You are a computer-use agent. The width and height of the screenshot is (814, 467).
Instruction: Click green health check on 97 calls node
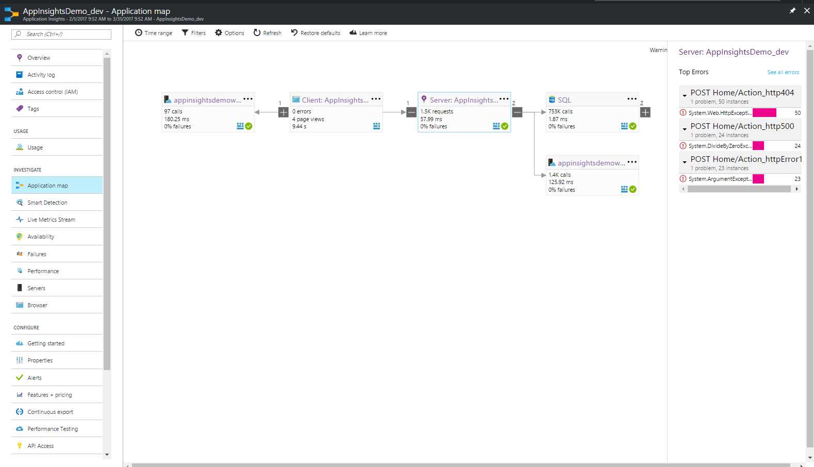coord(249,126)
